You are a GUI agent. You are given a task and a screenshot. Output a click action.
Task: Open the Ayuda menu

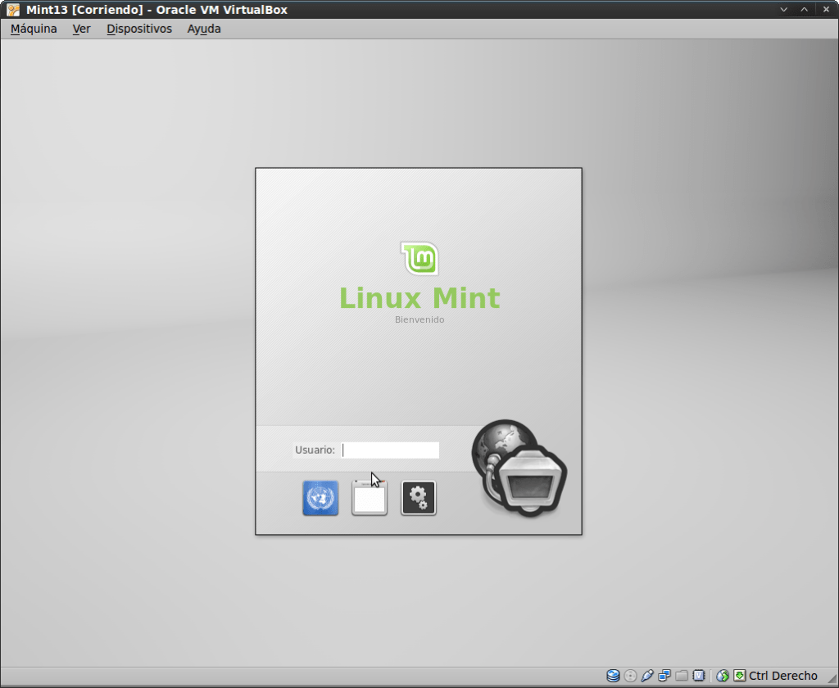[203, 29]
